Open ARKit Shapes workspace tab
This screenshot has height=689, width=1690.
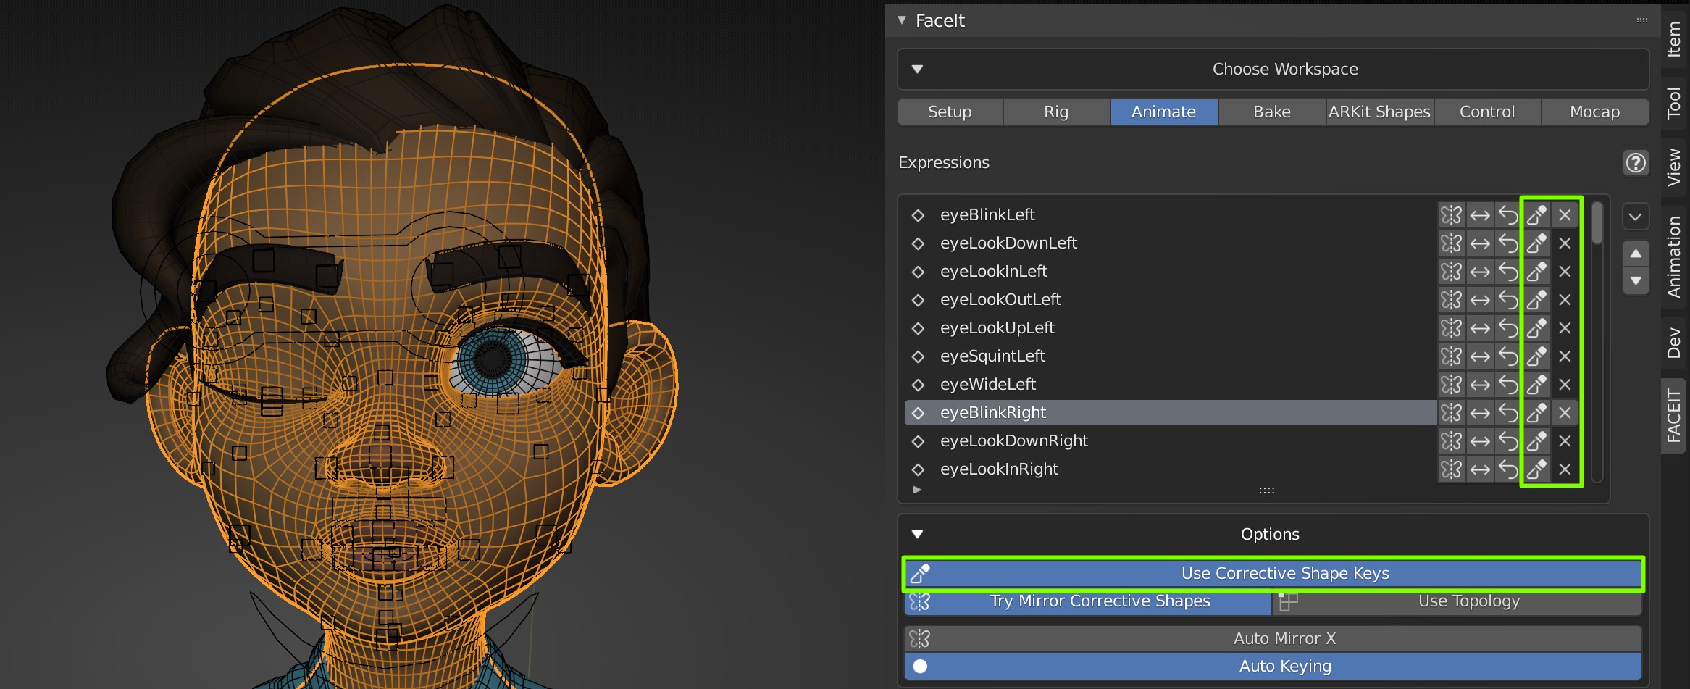(x=1379, y=112)
